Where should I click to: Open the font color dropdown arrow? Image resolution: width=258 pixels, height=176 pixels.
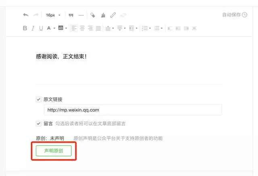pyautogui.click(x=54, y=28)
